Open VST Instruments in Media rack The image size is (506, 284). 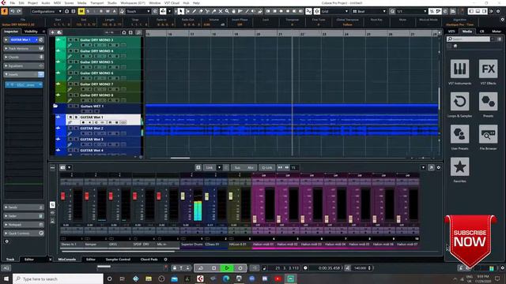click(459, 69)
